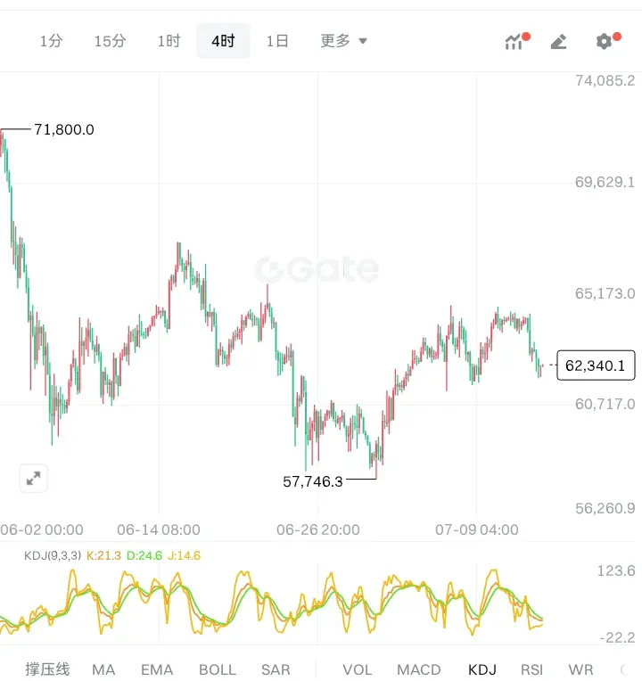Turn on the SAR indicator
Viewport: 642px width, 681px height.
pyautogui.click(x=276, y=669)
